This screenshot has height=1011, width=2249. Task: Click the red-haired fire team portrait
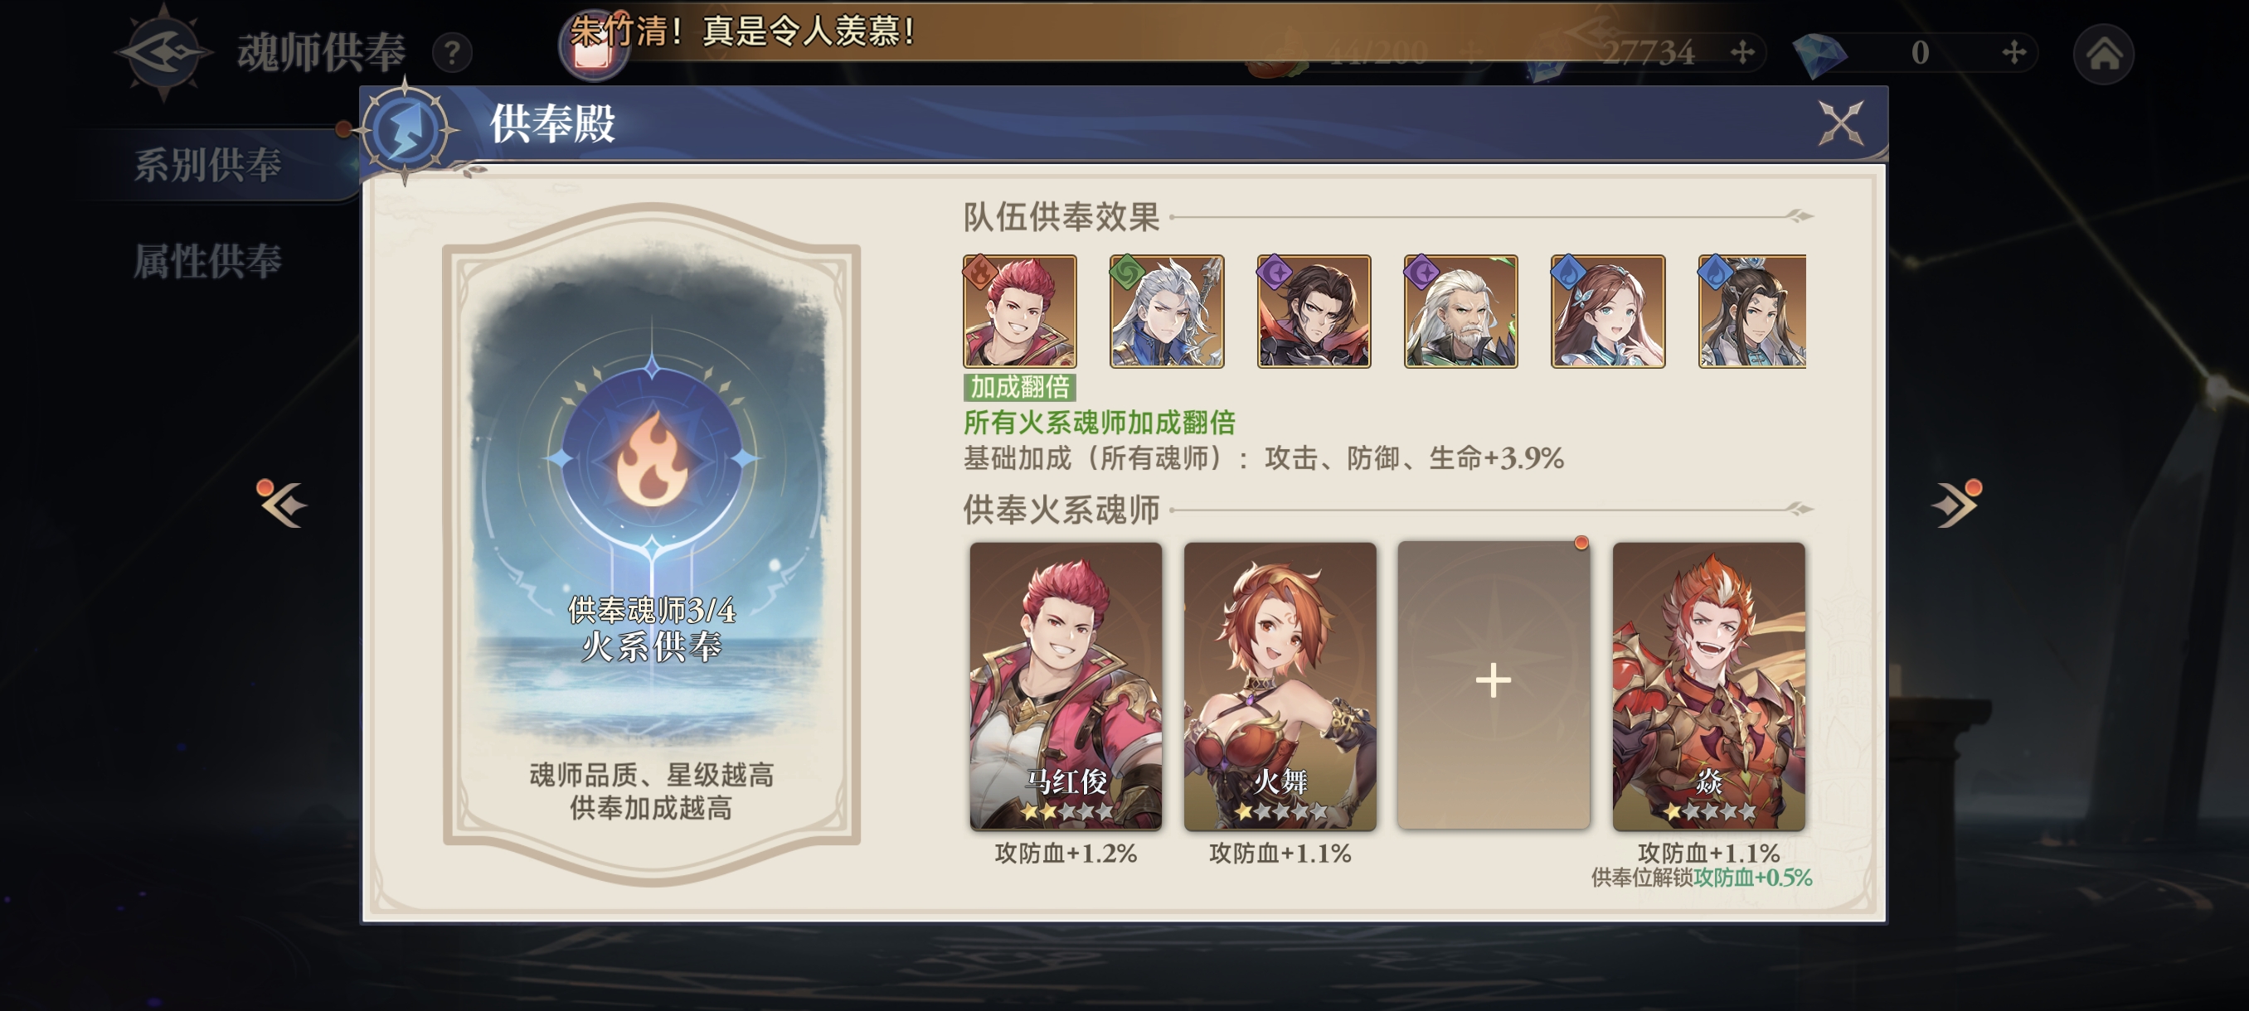coord(1020,312)
